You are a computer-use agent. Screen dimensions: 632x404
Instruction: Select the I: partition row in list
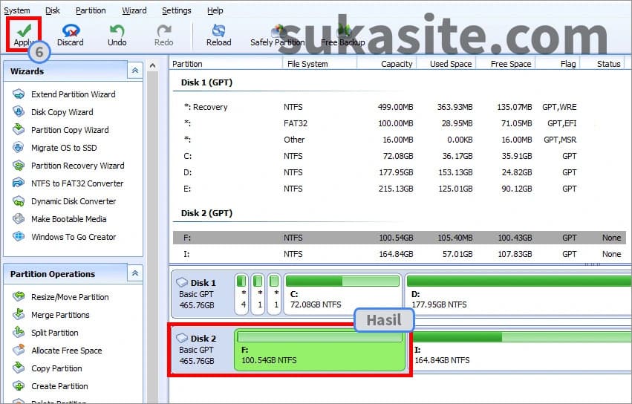[x=400, y=254]
